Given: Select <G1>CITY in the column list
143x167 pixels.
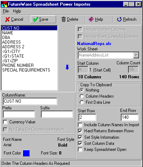Looking at the screenshot, I should pyautogui.click(x=29, y=51).
